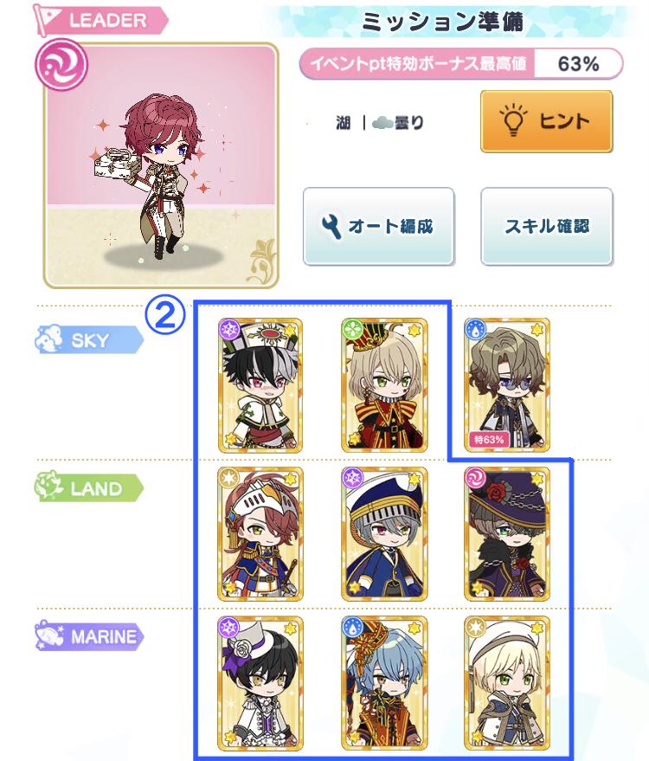Click the 特63% bonus badge
Image resolution: width=649 pixels, height=761 pixels.
(488, 440)
